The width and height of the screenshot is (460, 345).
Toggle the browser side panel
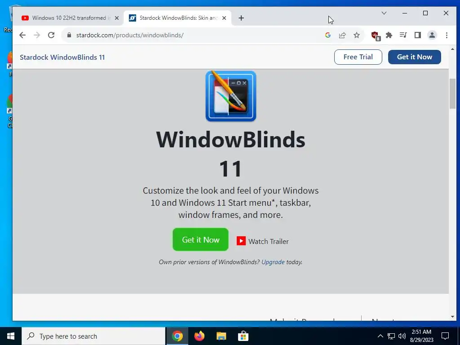click(x=418, y=35)
